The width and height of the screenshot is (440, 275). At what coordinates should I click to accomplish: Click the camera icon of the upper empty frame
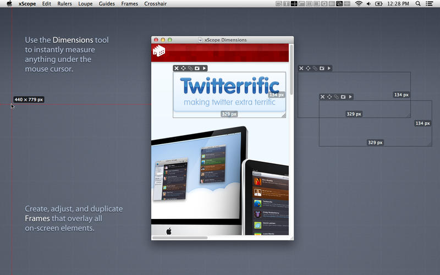point(322,68)
